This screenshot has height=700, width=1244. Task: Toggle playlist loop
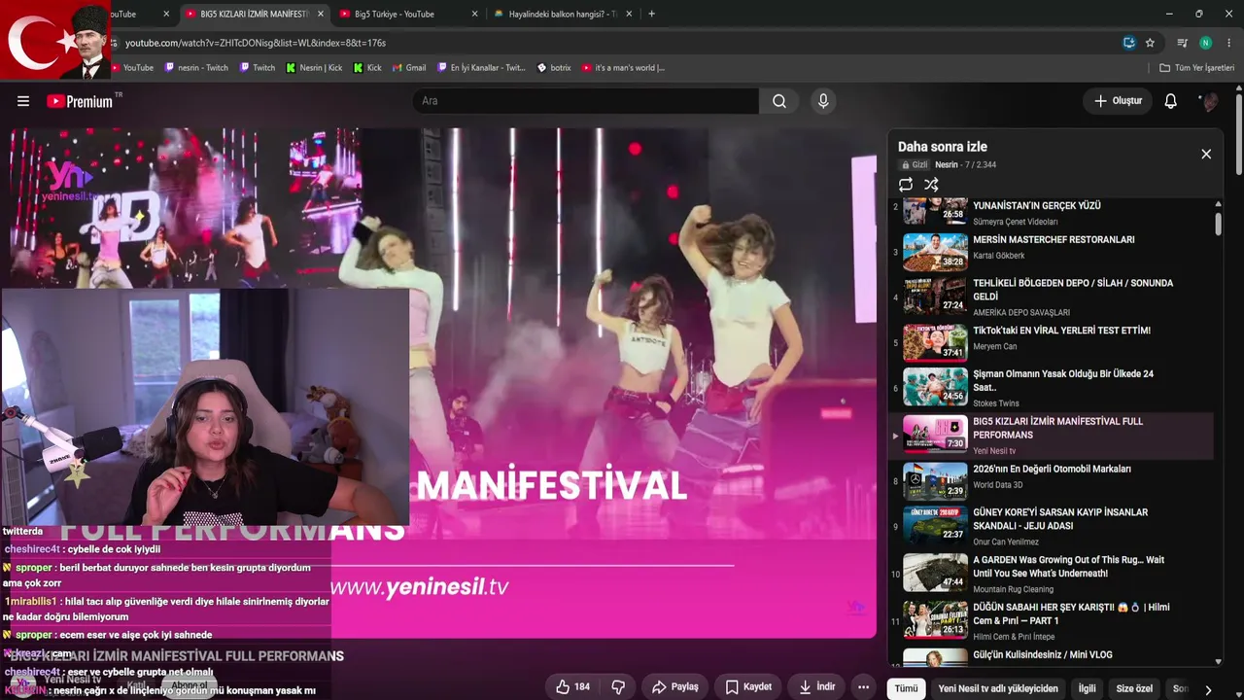pos(906,185)
